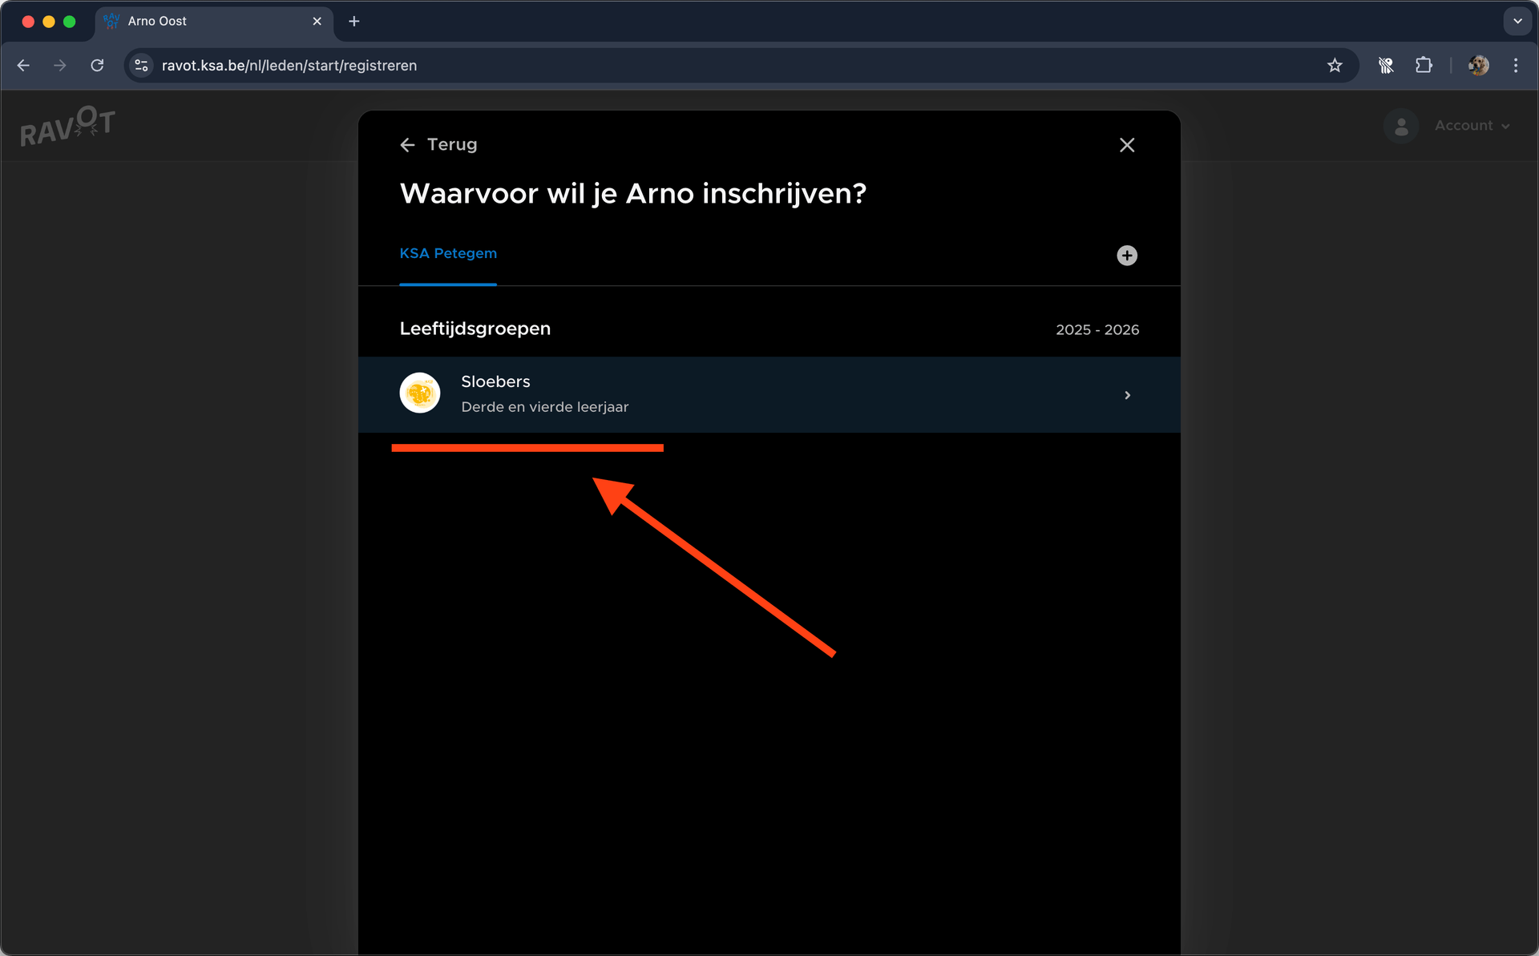Open the Sloebers age group row
Image resolution: width=1539 pixels, height=956 pixels.
click(x=769, y=394)
